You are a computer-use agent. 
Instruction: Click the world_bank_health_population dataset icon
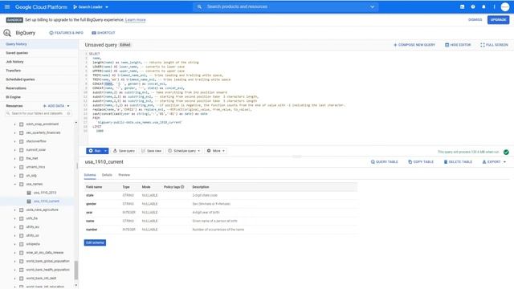click(22, 270)
